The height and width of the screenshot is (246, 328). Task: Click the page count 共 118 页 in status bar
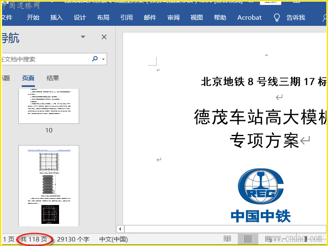coord(34,239)
